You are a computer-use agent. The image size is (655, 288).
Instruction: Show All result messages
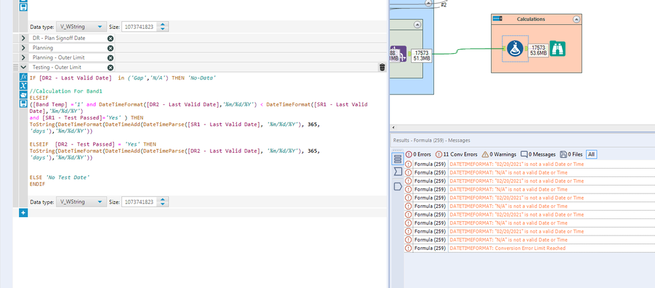coord(591,154)
